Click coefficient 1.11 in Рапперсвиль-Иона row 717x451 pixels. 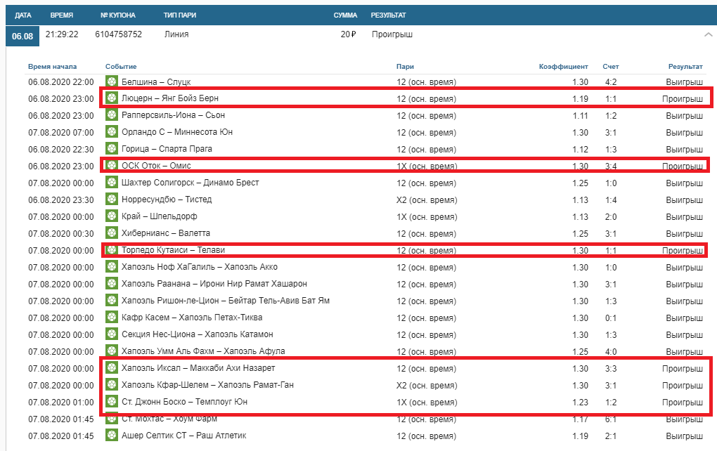click(580, 116)
